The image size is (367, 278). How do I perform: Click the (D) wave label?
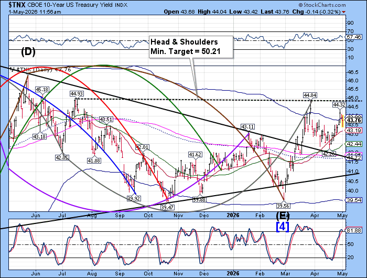pyautogui.click(x=28, y=51)
